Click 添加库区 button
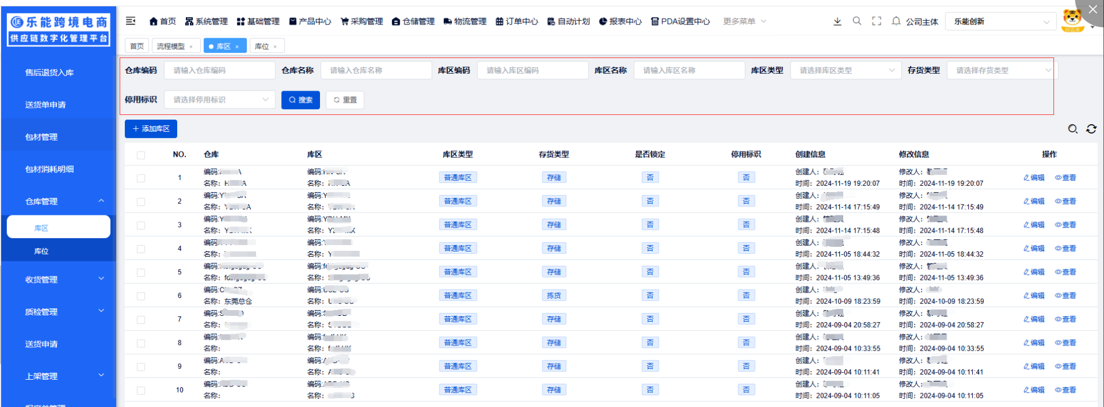 (x=151, y=129)
